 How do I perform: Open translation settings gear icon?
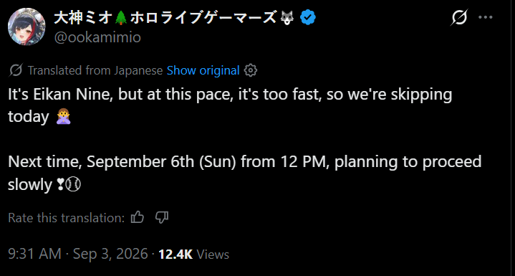[251, 70]
